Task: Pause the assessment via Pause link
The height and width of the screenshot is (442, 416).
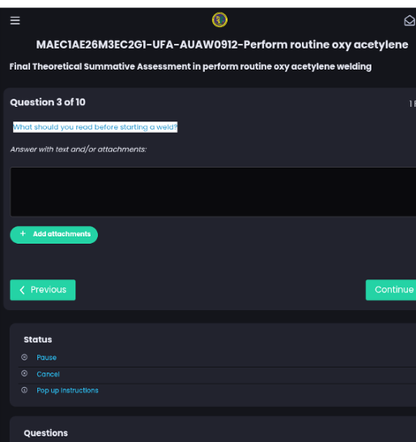Action: pyautogui.click(x=47, y=357)
